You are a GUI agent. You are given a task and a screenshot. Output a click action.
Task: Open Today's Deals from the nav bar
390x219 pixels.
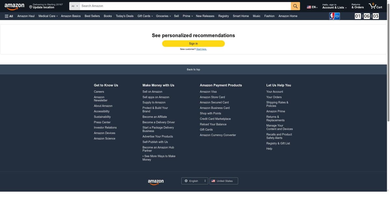(x=124, y=16)
